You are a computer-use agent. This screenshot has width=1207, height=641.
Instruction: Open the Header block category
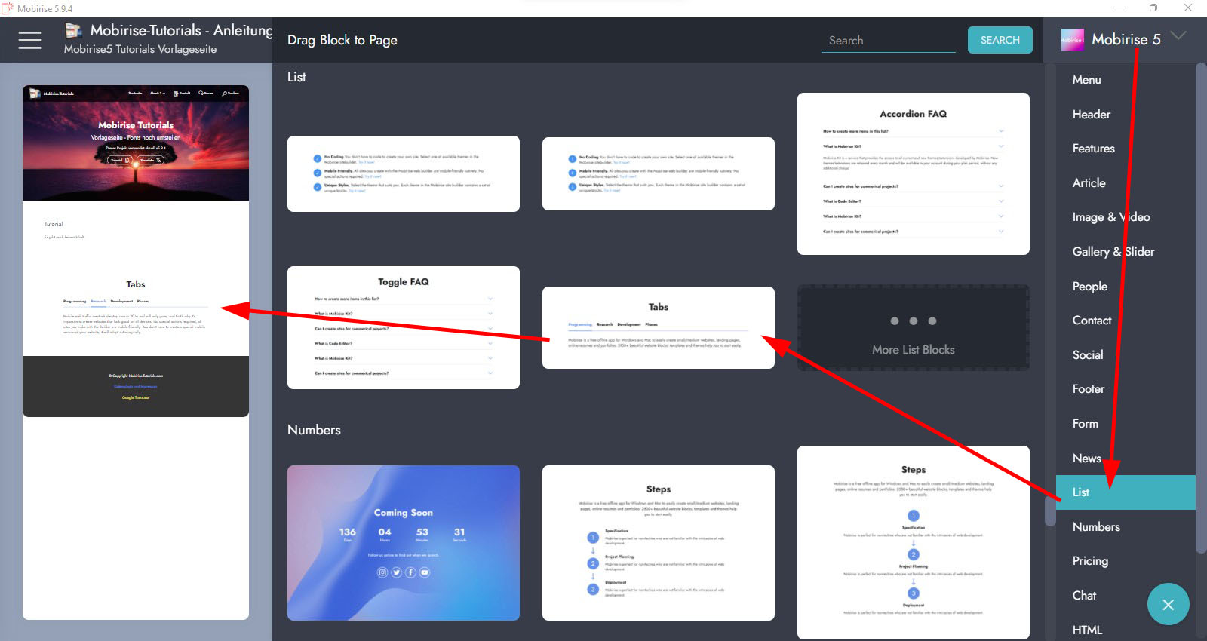pyautogui.click(x=1091, y=114)
